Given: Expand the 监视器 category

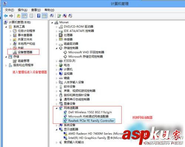Looking at the screenshot, I should 57,74.
